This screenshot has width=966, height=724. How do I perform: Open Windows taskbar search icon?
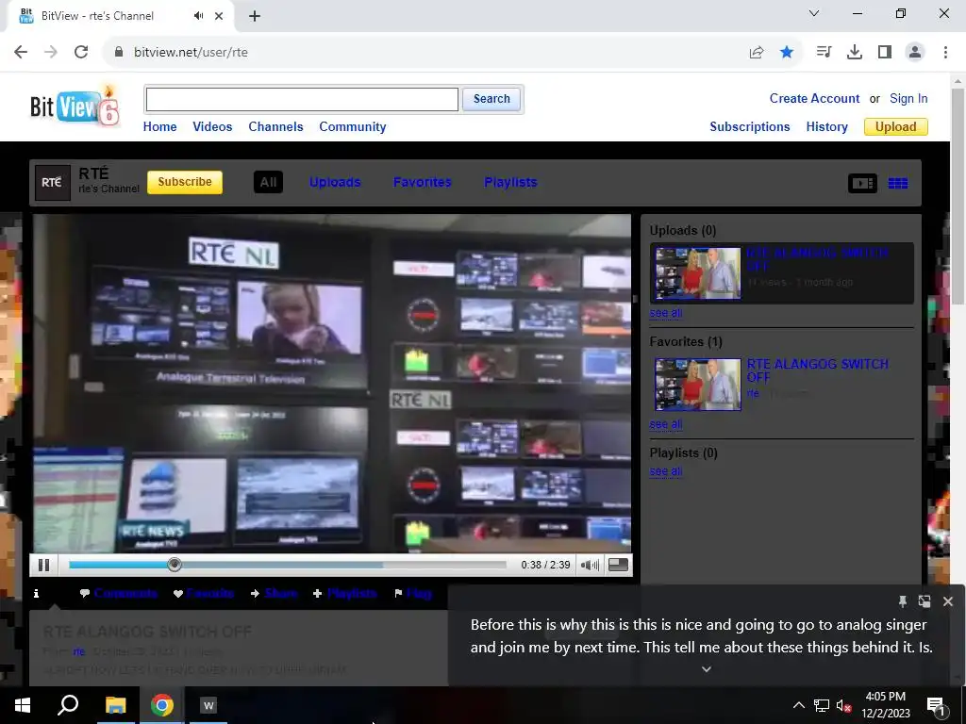[68, 705]
